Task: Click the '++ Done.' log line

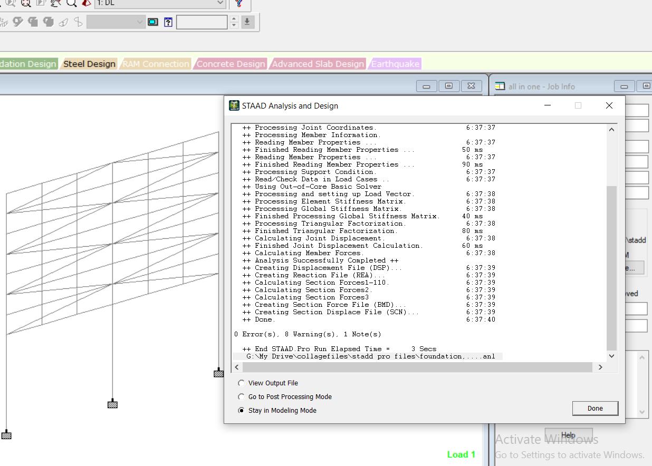Action: 258,319
